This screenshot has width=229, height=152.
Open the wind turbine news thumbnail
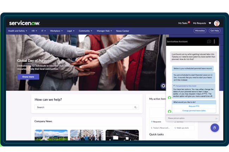tap(51, 135)
